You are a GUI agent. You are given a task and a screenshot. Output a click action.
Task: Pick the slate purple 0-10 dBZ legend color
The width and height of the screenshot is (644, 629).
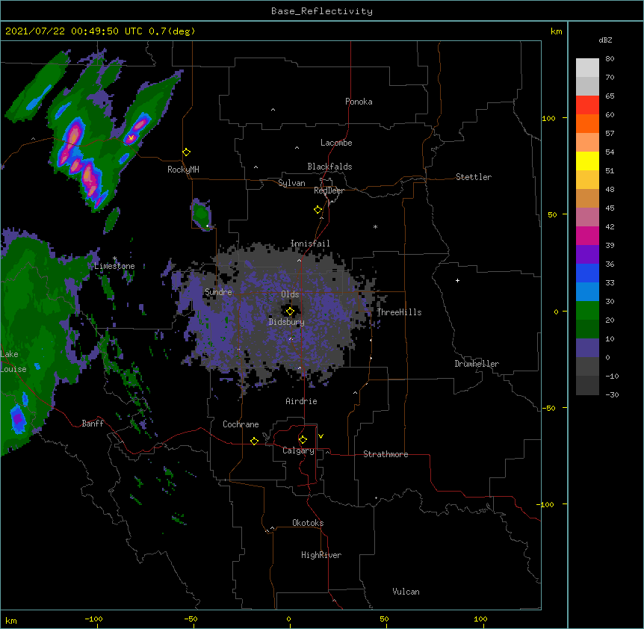[x=587, y=348]
